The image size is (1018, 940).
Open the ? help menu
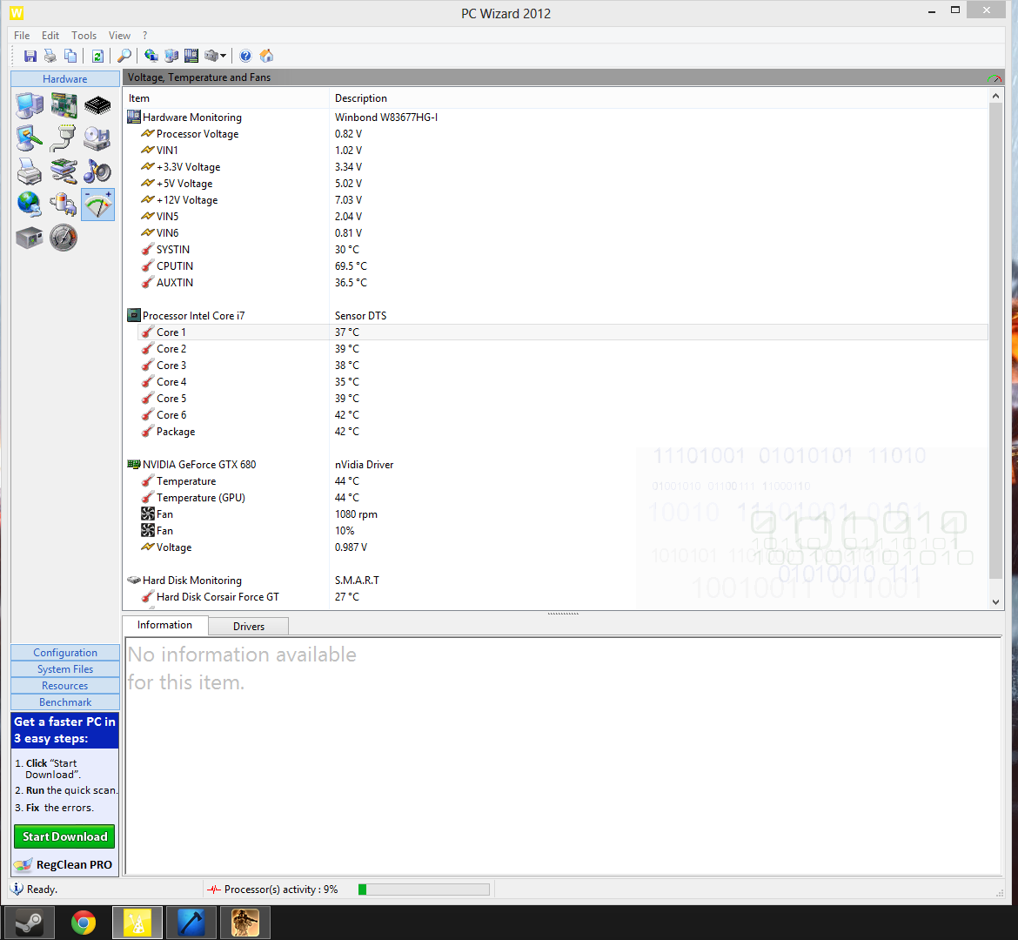144,36
